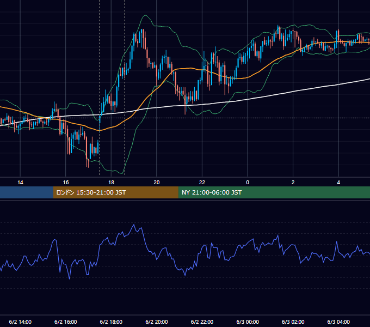Click the 18 hour axis label
Image resolution: width=370 pixels, height=327 pixels.
[x=111, y=183]
